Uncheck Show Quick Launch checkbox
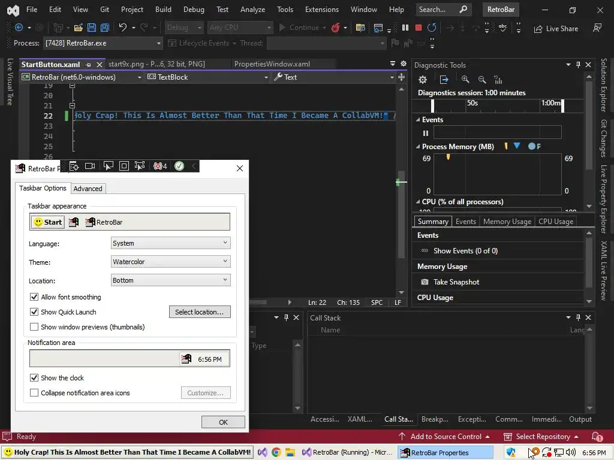 (34, 311)
